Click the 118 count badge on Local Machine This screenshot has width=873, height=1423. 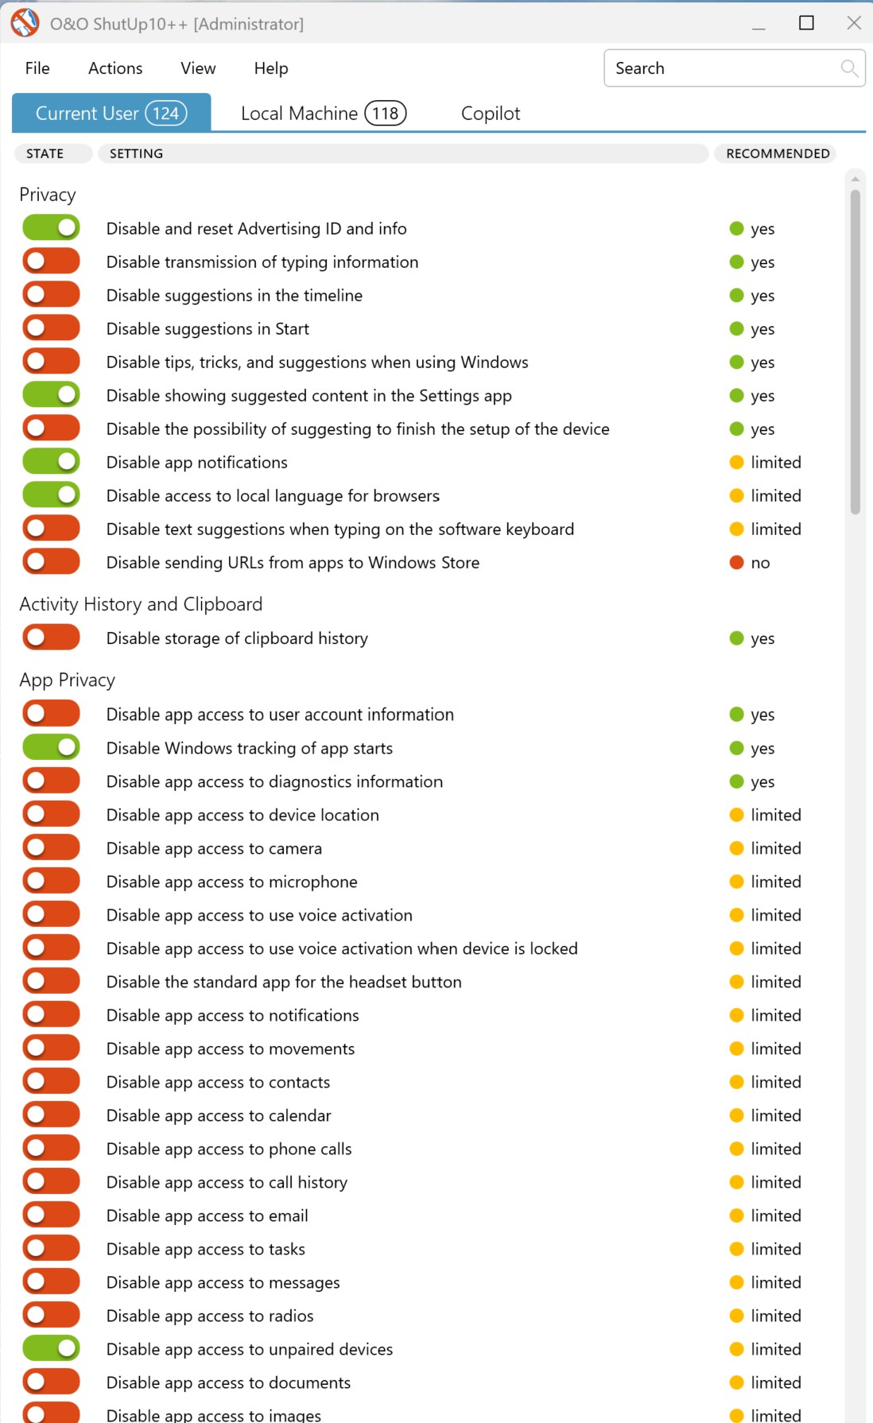386,114
